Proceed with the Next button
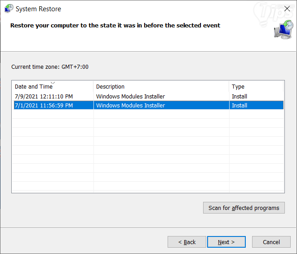Viewport: 297px width, 254px height. pos(226,242)
